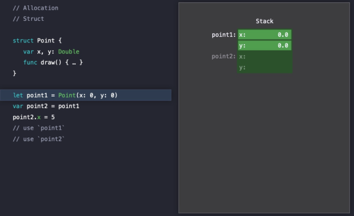The image size is (354, 216).
Task: Select point1's bright green y cell
Action: (264, 46)
